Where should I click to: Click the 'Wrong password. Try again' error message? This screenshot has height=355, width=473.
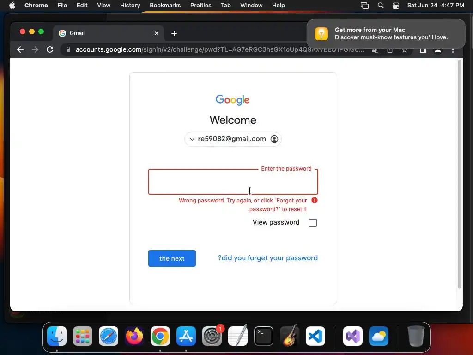coord(243,205)
